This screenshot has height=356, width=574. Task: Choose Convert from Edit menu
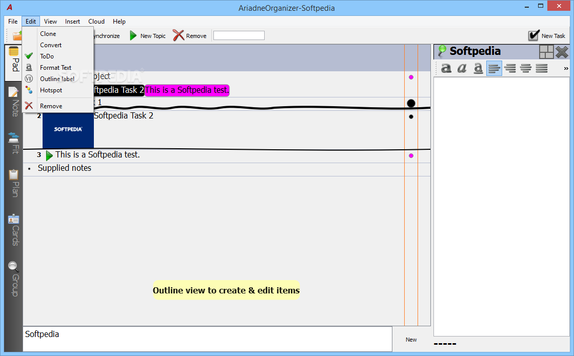pyautogui.click(x=58, y=45)
